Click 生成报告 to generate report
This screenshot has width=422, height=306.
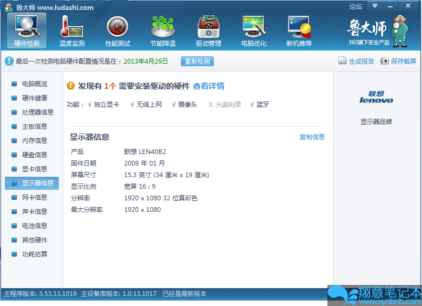tap(361, 62)
